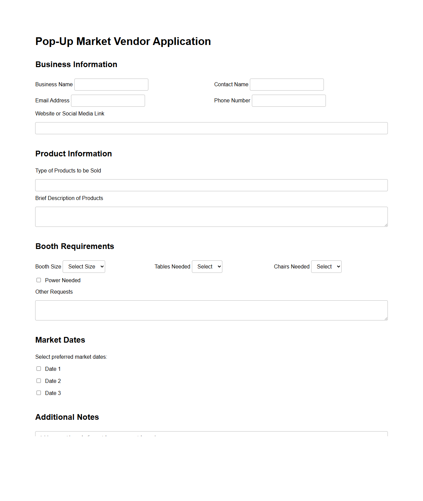The height and width of the screenshot is (501, 423).
Task: Click the Business Name input field
Action: [x=111, y=84]
